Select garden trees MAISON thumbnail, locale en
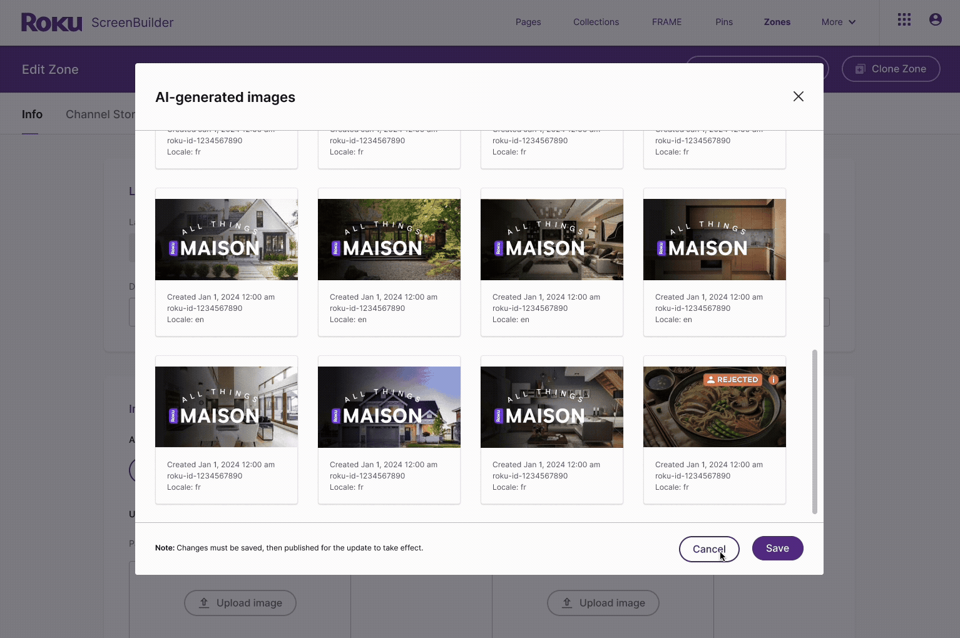Screen dimensions: 960x638 pos(389,240)
